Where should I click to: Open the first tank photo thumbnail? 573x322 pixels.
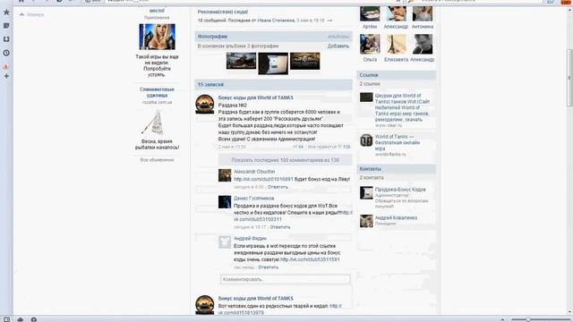click(x=241, y=61)
